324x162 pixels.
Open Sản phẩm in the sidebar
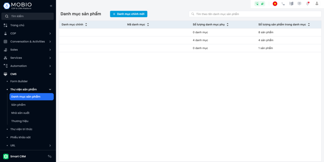[18, 105]
